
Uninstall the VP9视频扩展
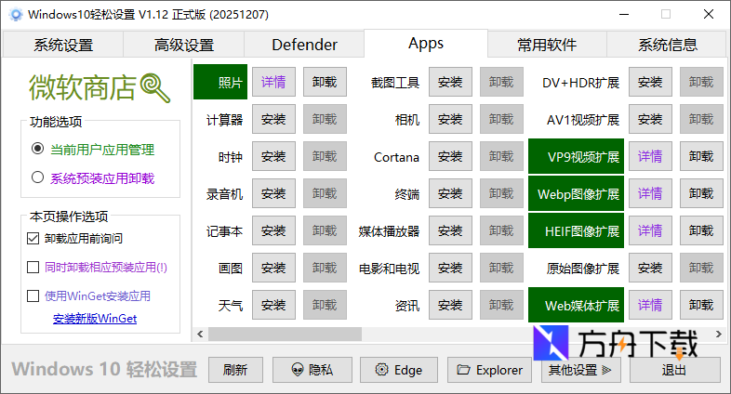[701, 156]
